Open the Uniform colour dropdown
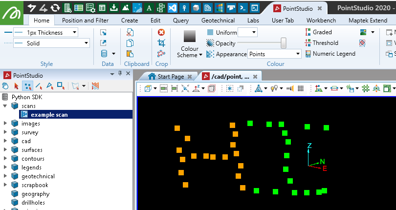This screenshot has width=396, height=210. pos(254,32)
